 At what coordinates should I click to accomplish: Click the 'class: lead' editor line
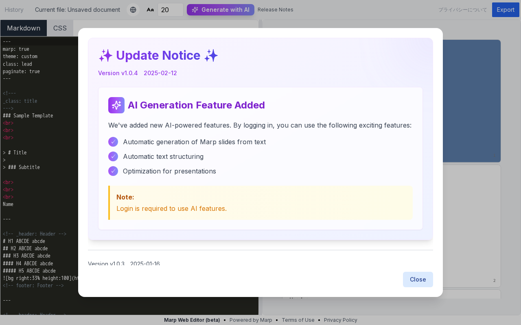[x=17, y=64]
